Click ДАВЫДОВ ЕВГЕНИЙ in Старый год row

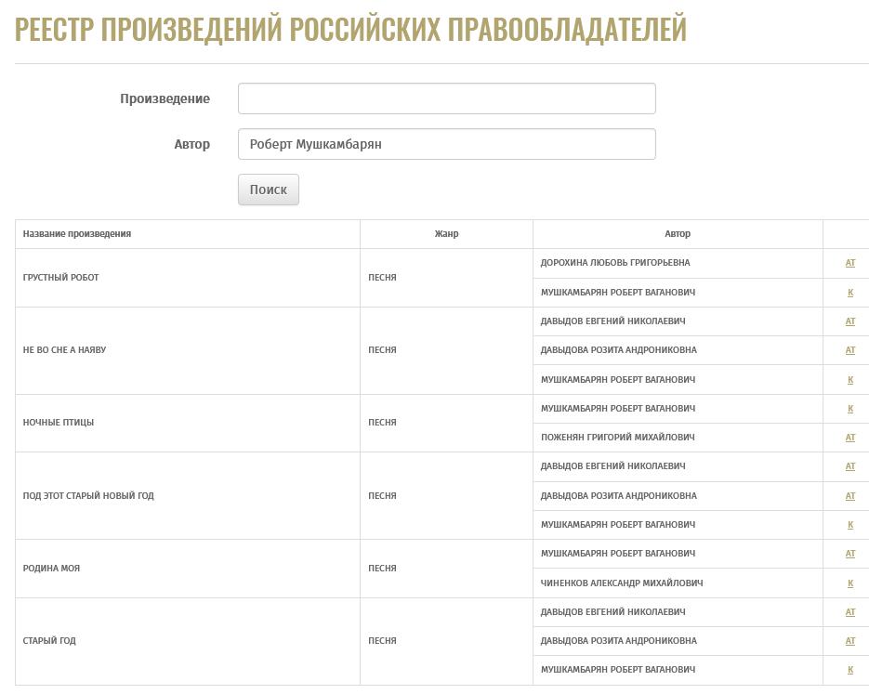point(613,612)
